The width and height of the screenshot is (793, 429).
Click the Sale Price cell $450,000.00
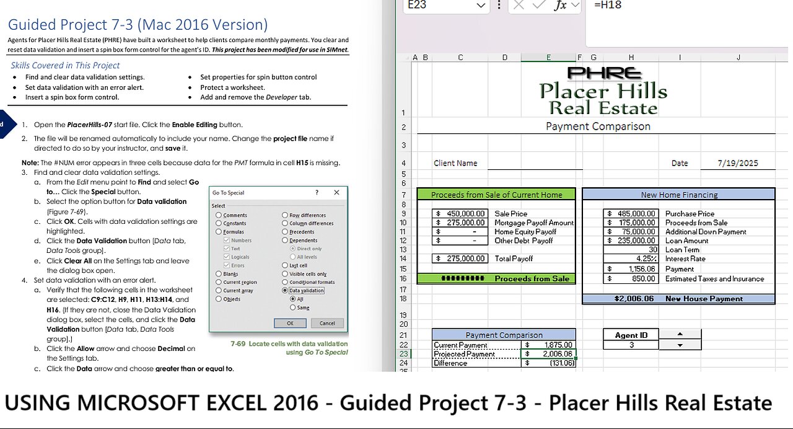tap(460, 213)
